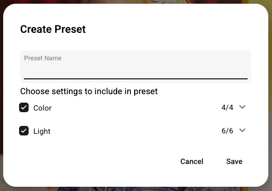Viewport: 272px width, 191px height.
Task: Uncheck the Color settings checkbox
Action: click(24, 107)
